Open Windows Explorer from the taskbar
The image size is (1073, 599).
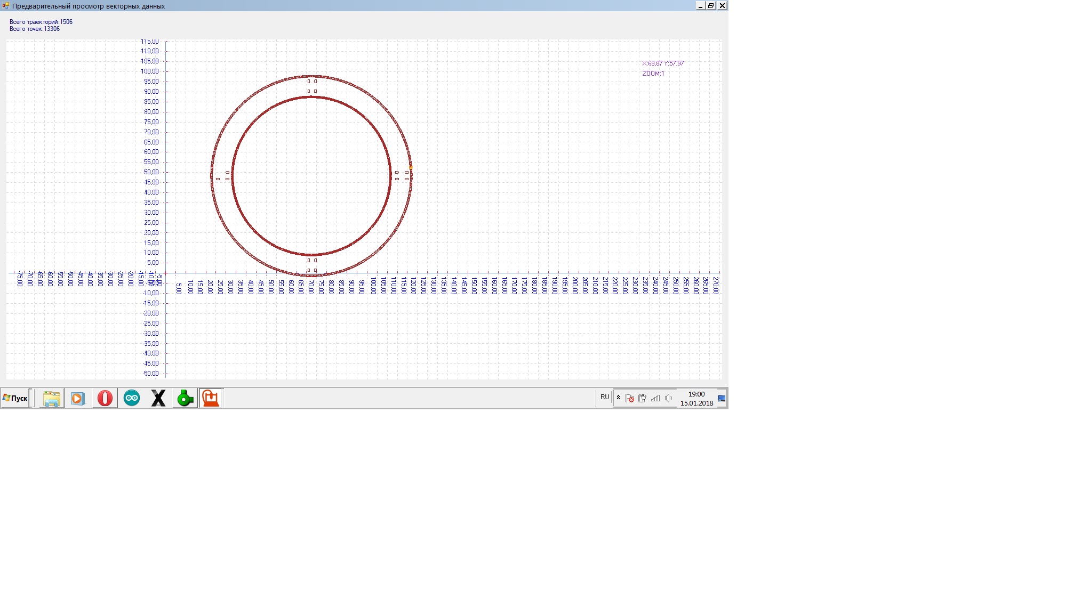tap(52, 398)
